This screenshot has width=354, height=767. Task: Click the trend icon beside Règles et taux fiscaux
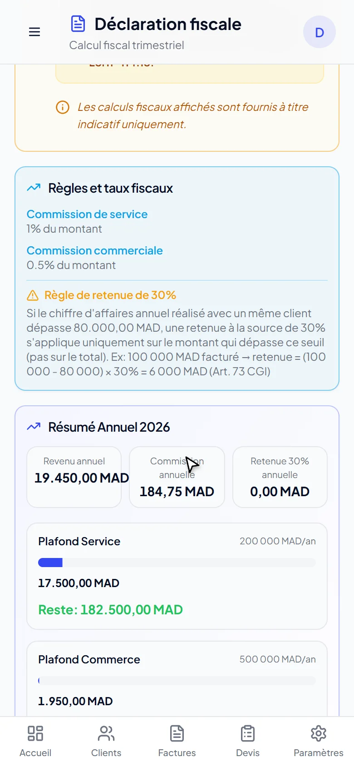[x=34, y=188]
